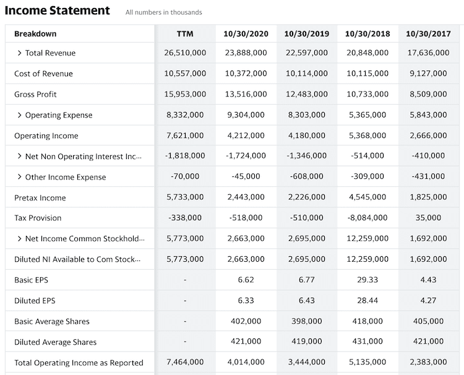Select the TTM column header
The width and height of the screenshot is (464, 375).
point(185,34)
